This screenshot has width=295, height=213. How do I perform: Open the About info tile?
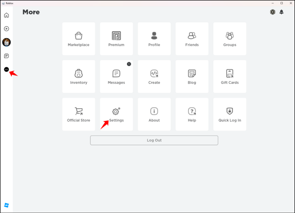click(154, 114)
